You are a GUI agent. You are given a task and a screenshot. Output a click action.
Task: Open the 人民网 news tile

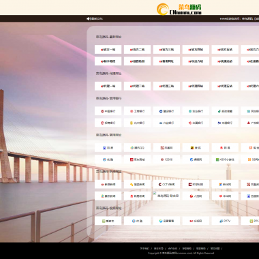tap(196, 196)
